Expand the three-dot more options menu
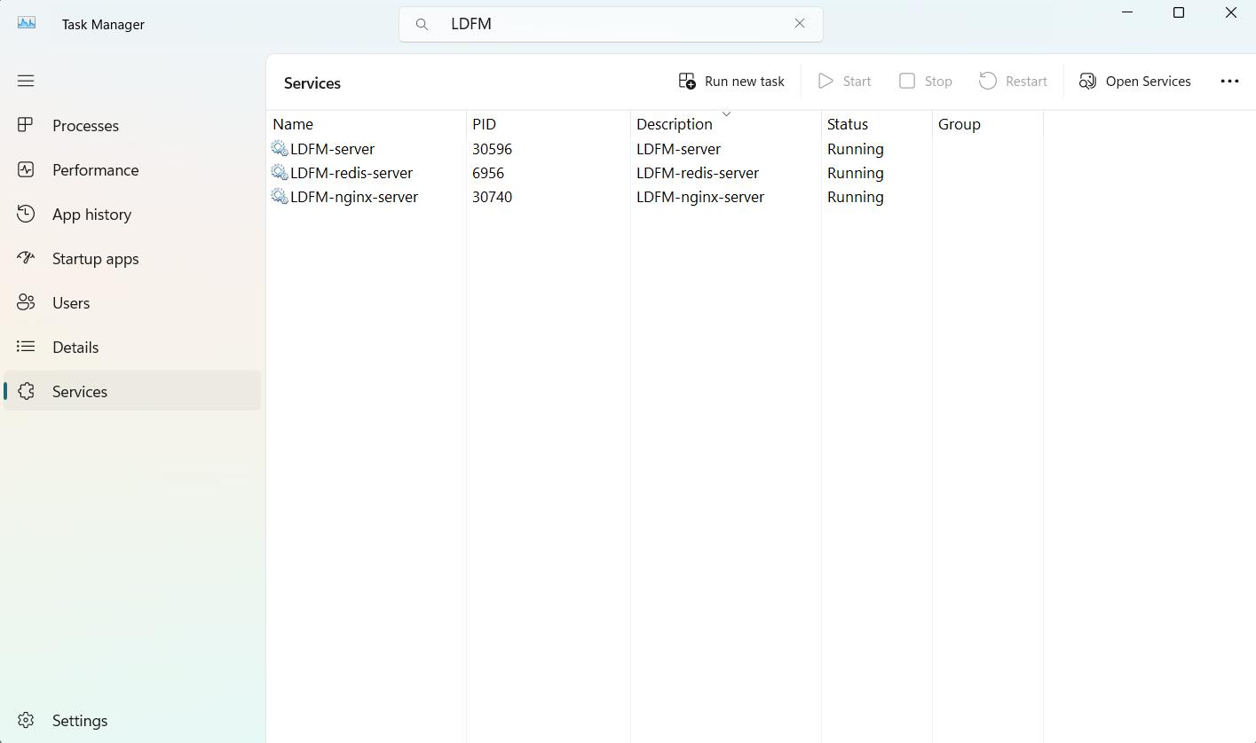 tap(1229, 82)
